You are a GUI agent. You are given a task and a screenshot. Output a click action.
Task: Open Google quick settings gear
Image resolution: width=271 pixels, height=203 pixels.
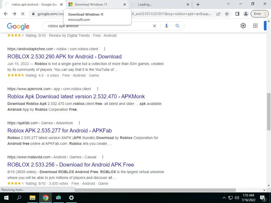[243, 26]
